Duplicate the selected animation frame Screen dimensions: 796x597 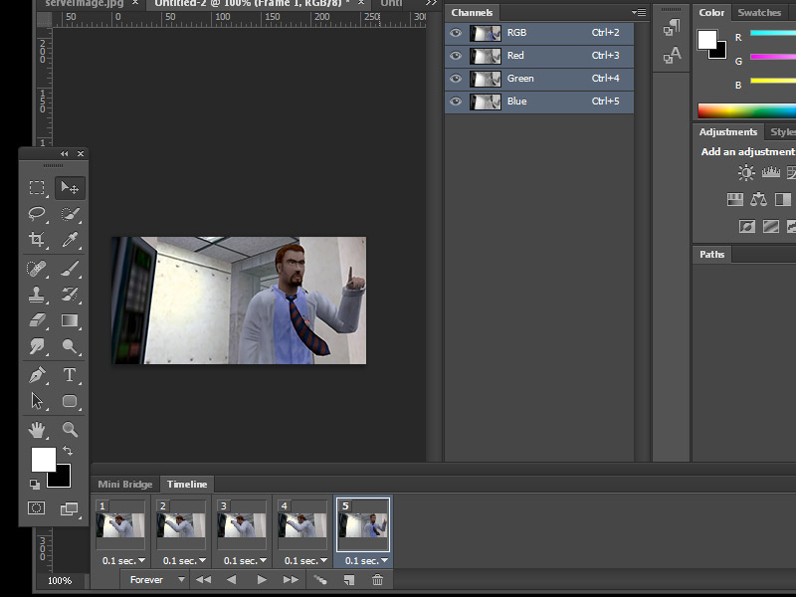pyautogui.click(x=349, y=580)
